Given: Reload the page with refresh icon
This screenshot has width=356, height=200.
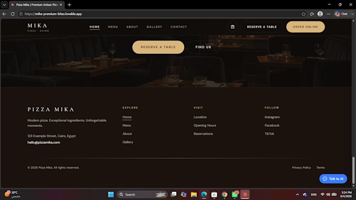Looking at the screenshot, I should point(13,14).
